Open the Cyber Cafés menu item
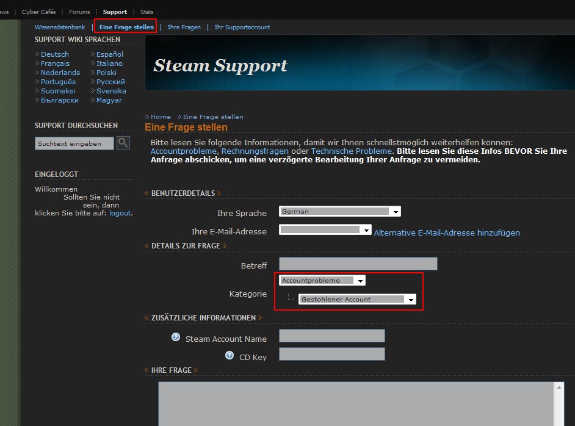This screenshot has width=575, height=426. pos(38,12)
